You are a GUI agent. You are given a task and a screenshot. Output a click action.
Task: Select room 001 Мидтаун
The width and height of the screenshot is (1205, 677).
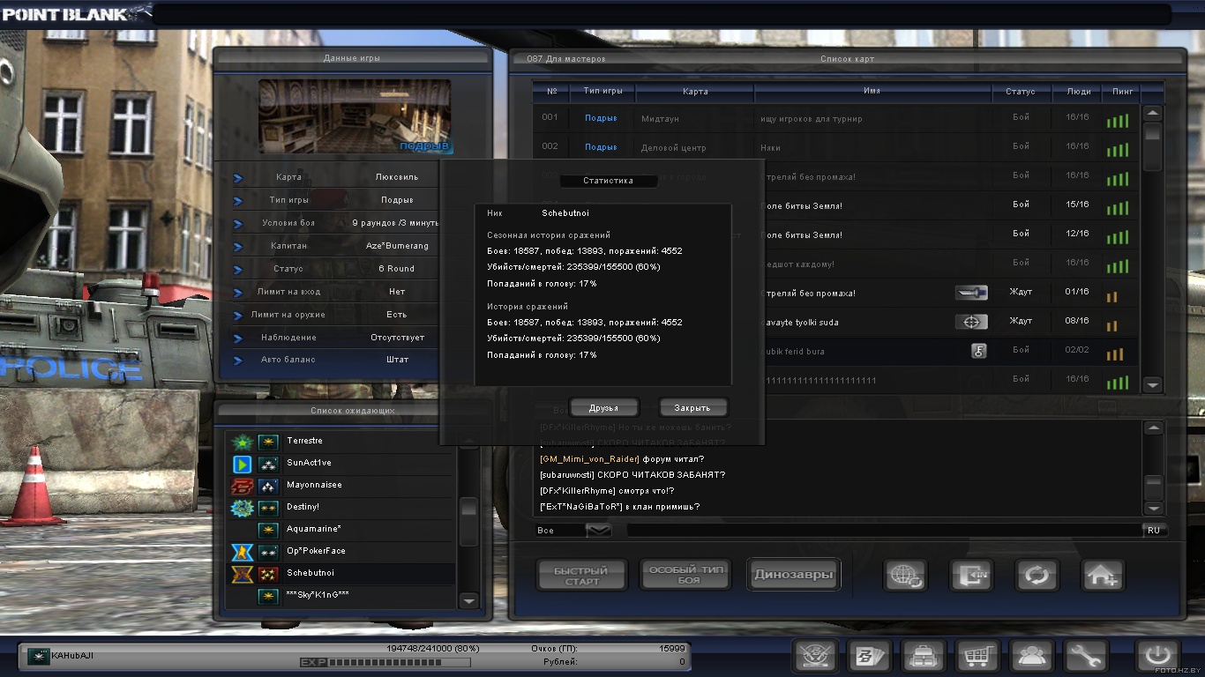point(835,118)
